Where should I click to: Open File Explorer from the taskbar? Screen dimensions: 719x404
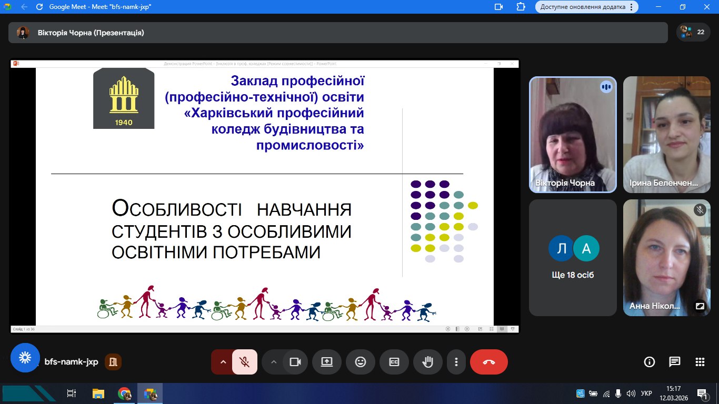click(98, 393)
